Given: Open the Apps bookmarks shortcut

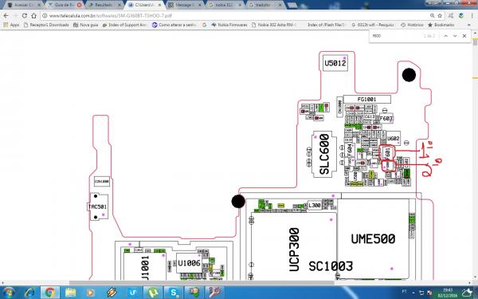Looking at the screenshot, I should point(11,25).
